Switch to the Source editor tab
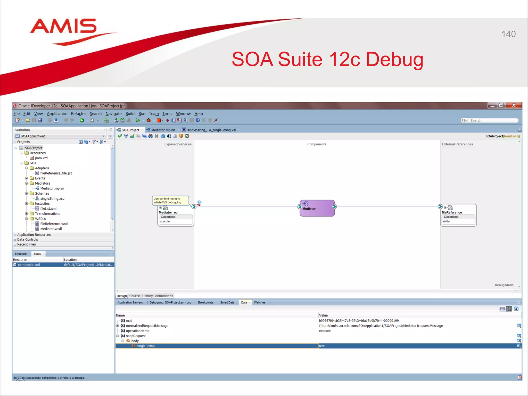528x396 pixels. click(135, 296)
